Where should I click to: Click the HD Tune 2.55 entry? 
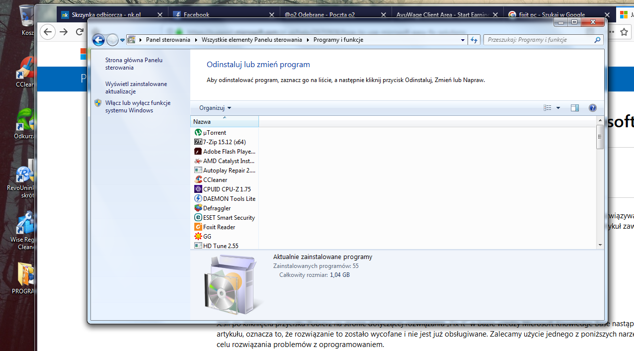[221, 246]
